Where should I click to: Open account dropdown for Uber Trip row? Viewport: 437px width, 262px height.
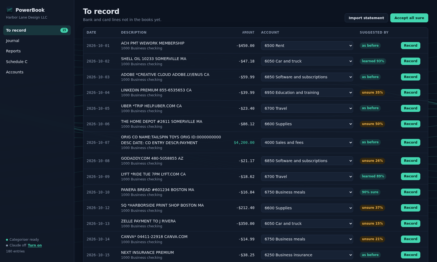(x=307, y=108)
